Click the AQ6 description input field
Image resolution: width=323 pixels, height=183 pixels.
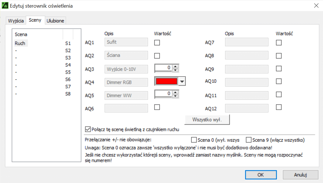[x=126, y=108]
